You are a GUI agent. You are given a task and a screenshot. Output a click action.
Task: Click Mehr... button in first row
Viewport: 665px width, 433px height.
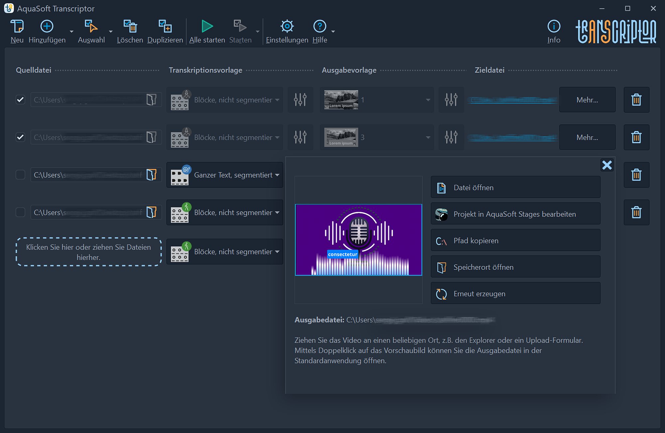[587, 99]
